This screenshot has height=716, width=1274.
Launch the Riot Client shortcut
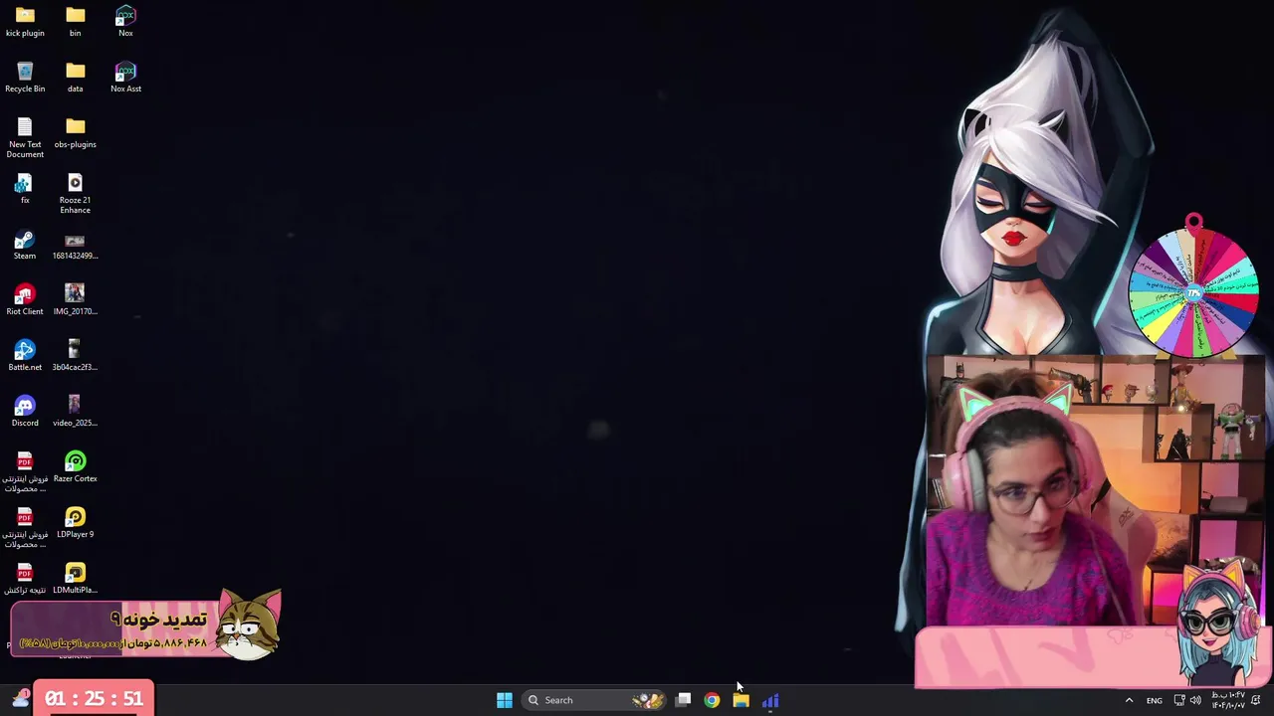point(25,300)
